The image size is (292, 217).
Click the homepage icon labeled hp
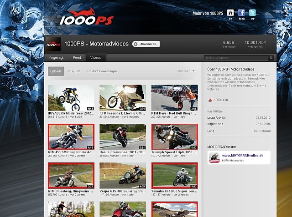[230, 13]
